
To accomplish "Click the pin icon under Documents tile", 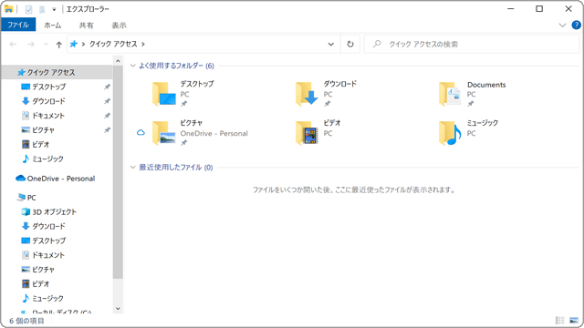I will point(471,104).
